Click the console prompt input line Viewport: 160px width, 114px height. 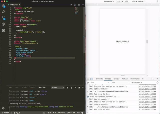click(122, 112)
